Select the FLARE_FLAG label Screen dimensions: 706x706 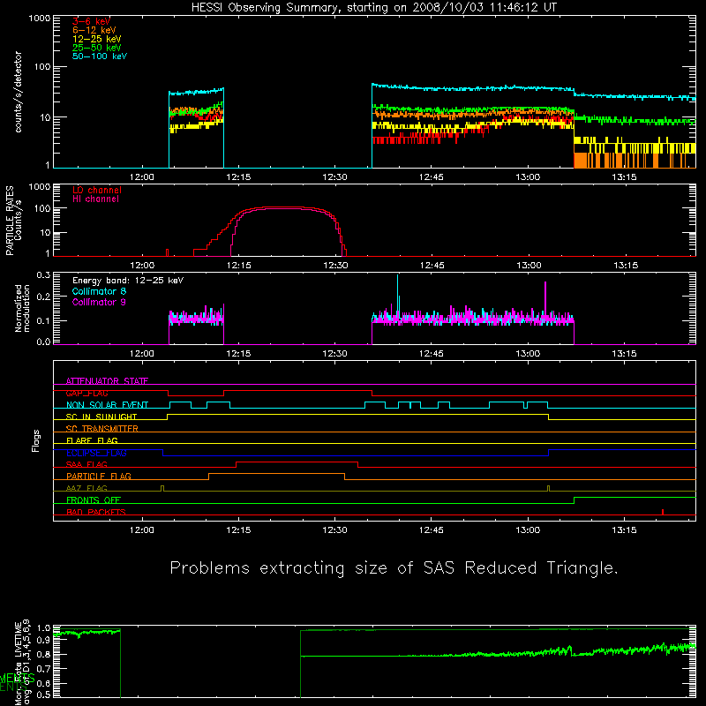point(92,440)
